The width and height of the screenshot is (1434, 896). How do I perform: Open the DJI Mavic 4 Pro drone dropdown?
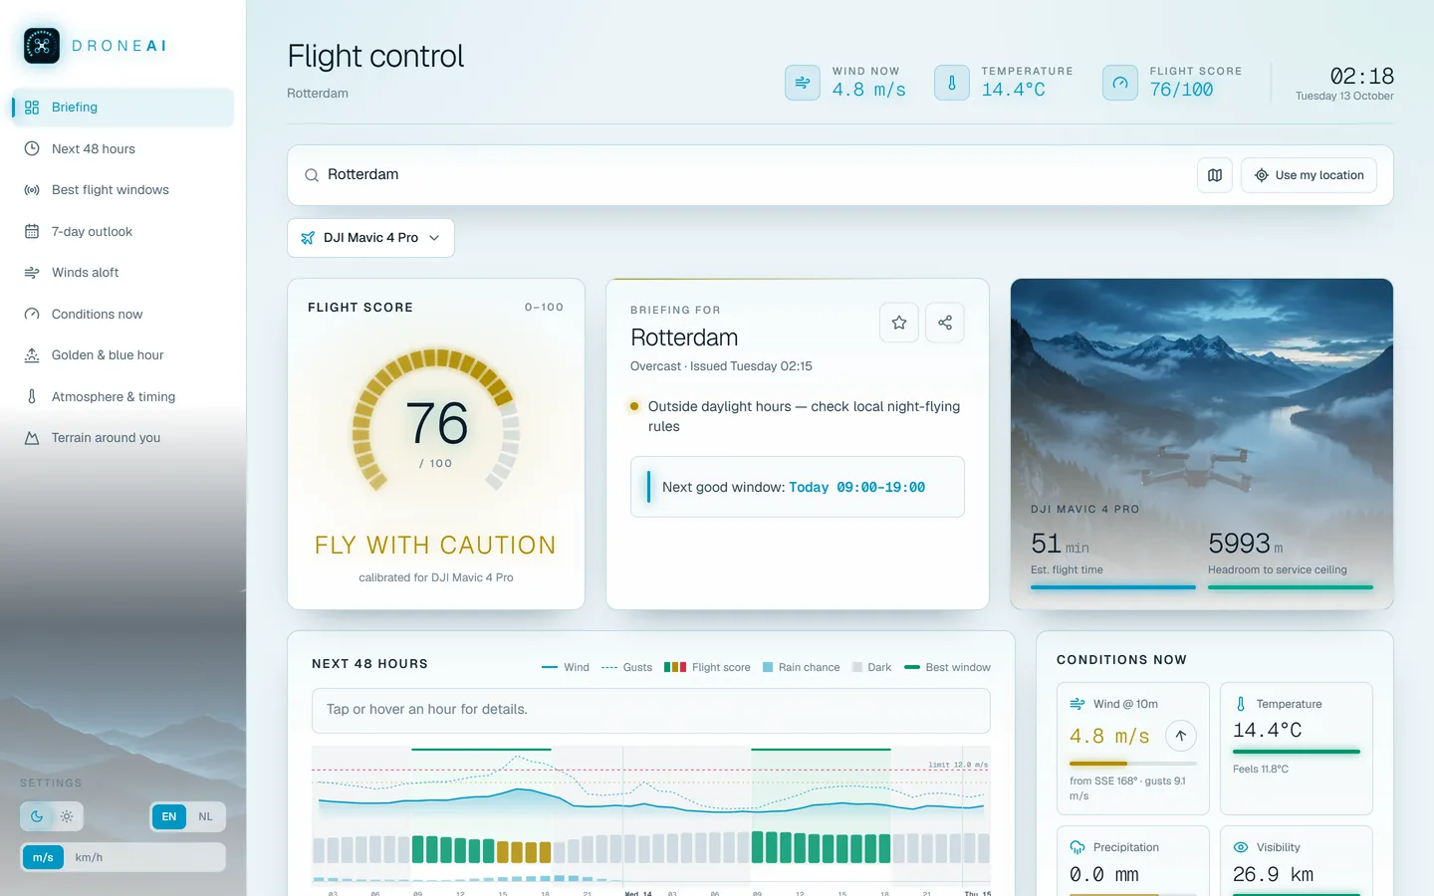click(x=370, y=238)
